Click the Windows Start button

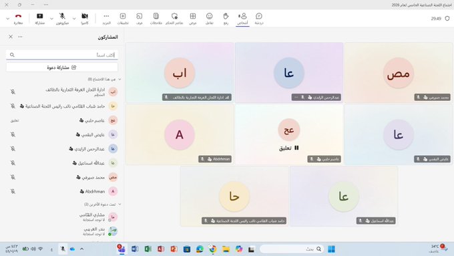click(x=331, y=249)
